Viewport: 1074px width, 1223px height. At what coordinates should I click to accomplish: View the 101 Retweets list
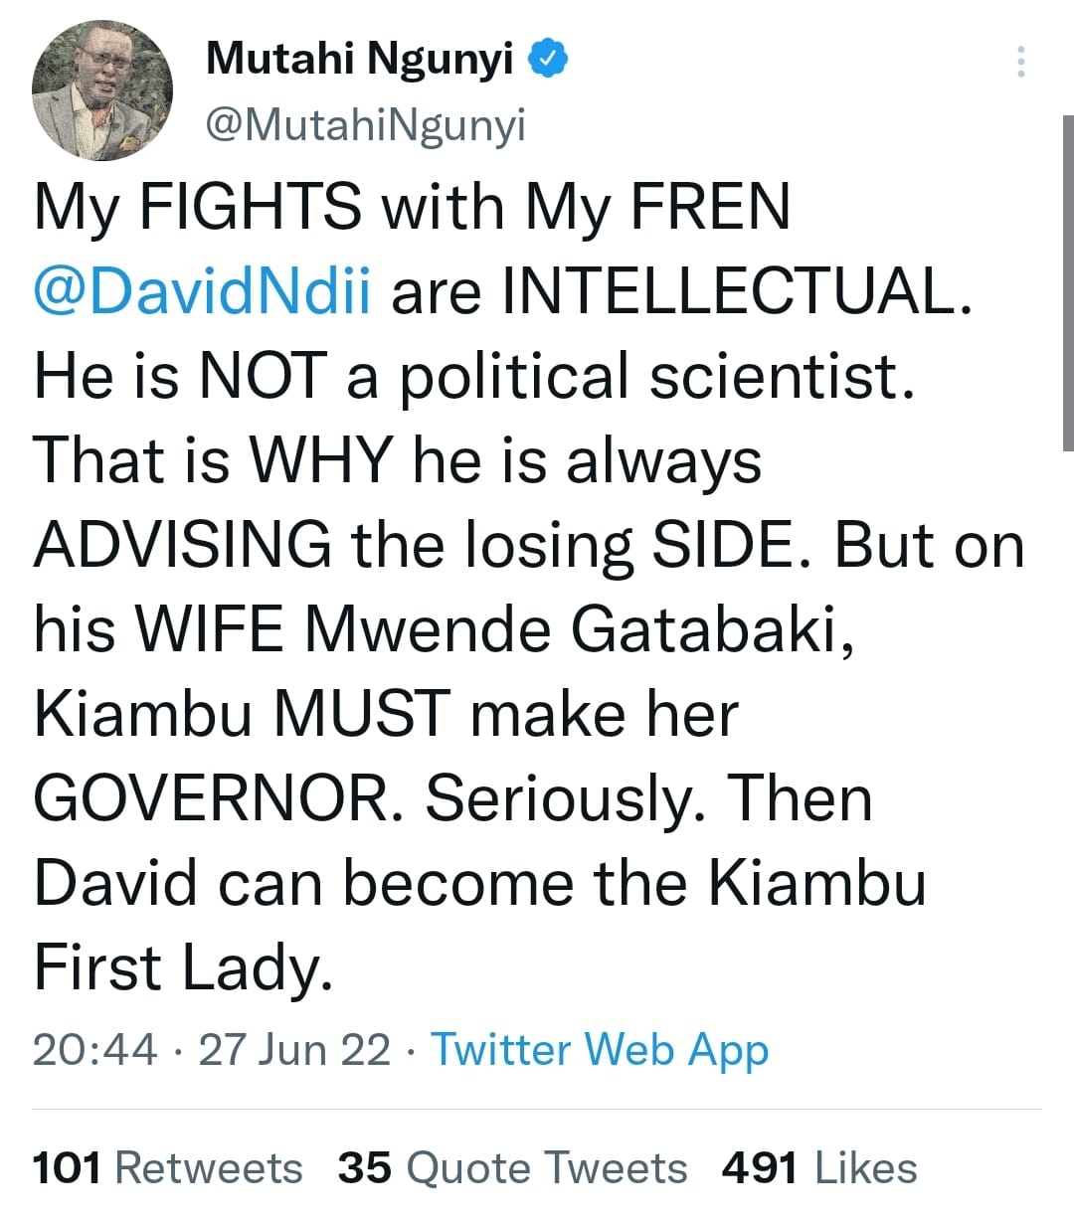[167, 1168]
